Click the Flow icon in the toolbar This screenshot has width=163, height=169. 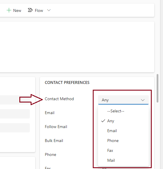30,10
